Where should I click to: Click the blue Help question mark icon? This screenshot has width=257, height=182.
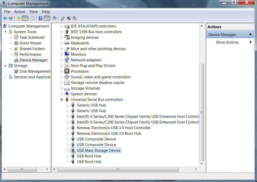[40, 18]
